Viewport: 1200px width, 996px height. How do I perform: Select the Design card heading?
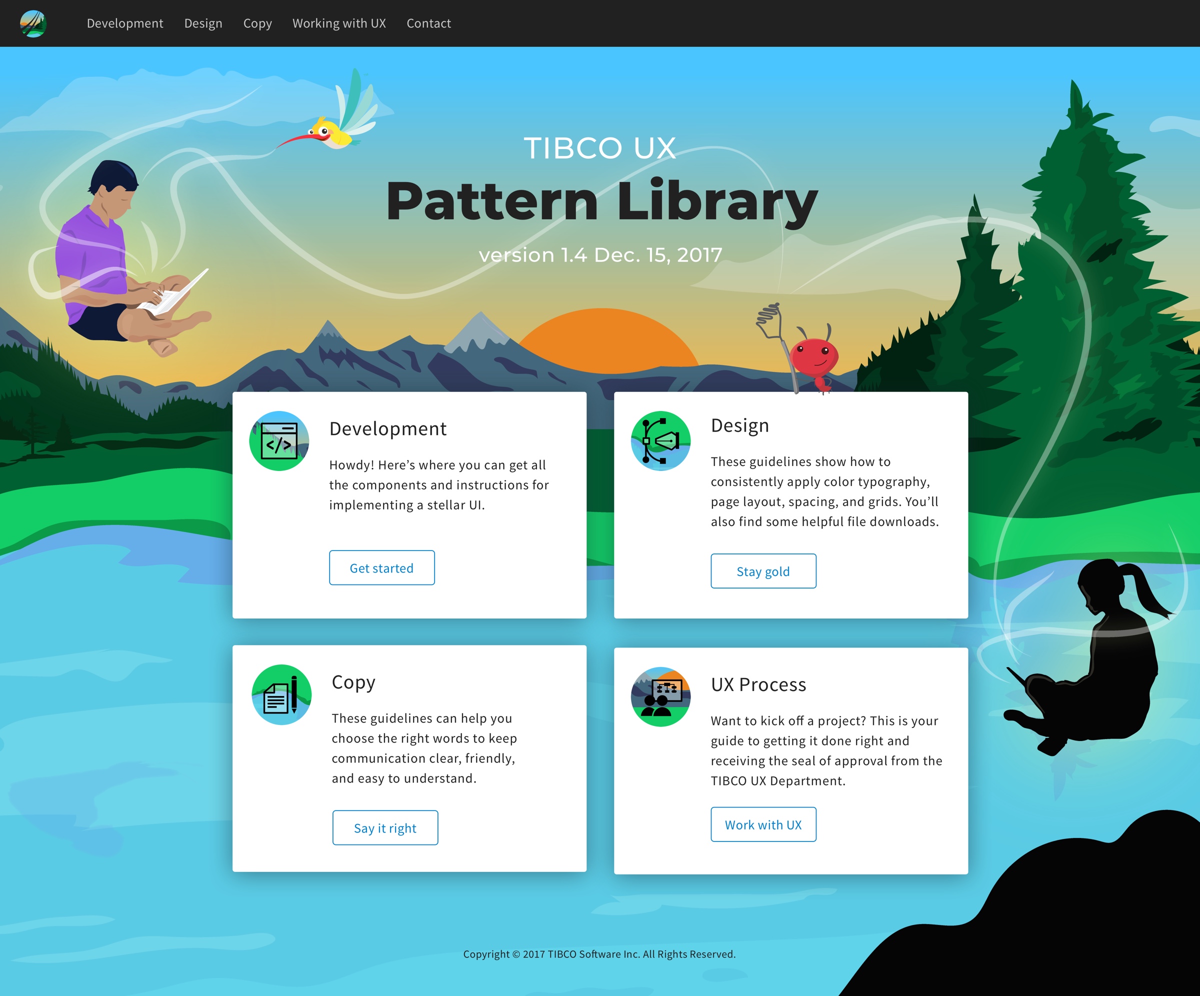pos(740,425)
